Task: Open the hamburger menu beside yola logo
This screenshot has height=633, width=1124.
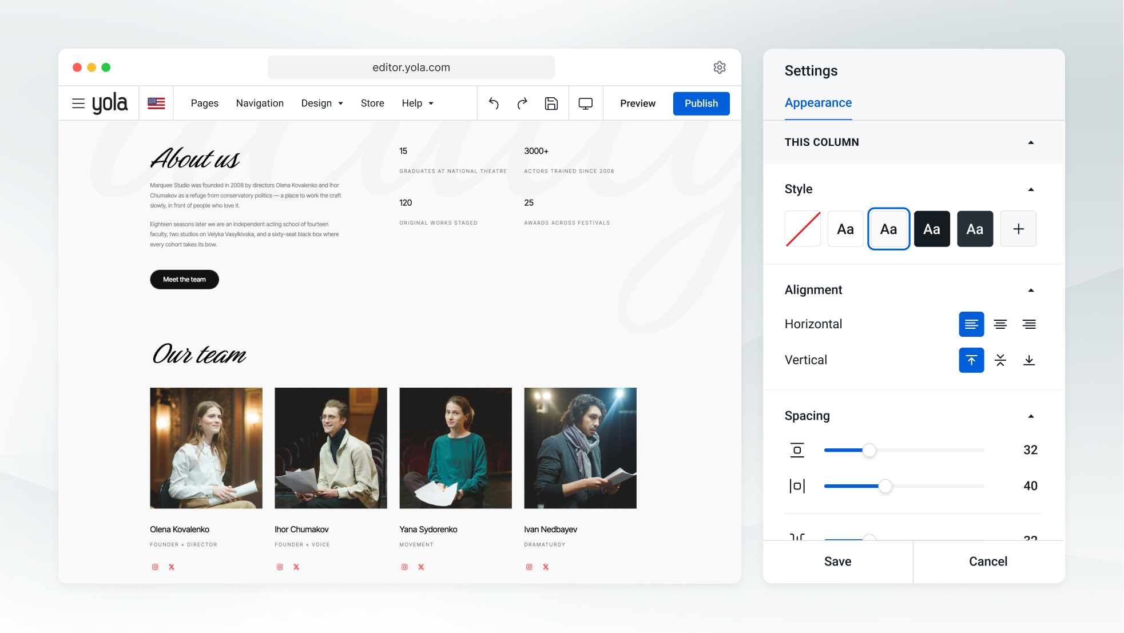Action: 78,103
